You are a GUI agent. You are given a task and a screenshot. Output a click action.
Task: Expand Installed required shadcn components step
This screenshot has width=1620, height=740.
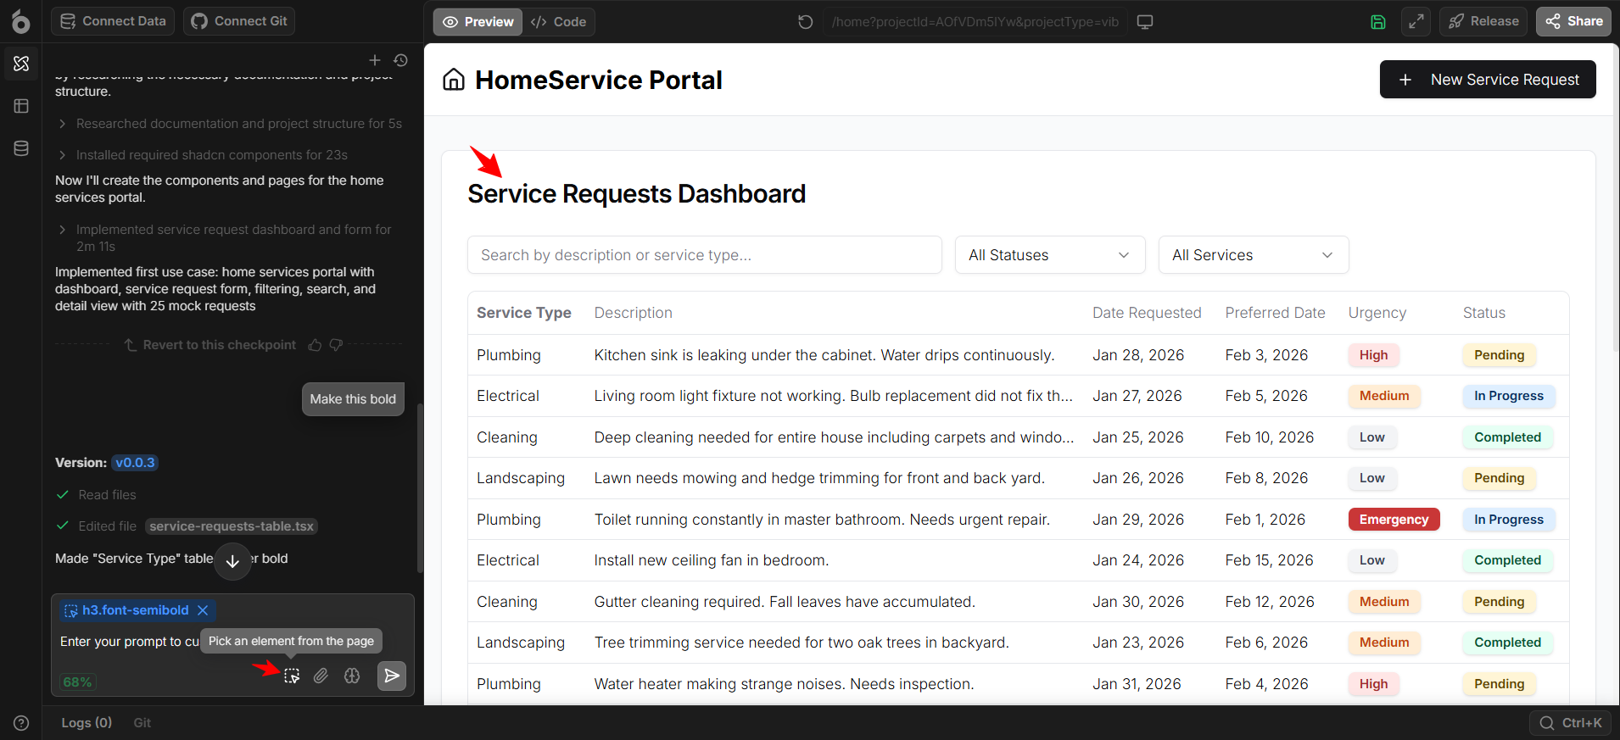tap(203, 155)
